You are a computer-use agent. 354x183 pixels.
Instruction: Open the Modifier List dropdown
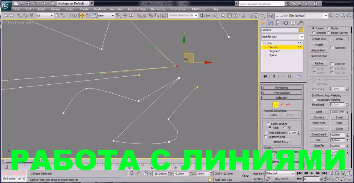pyautogui.click(x=282, y=37)
